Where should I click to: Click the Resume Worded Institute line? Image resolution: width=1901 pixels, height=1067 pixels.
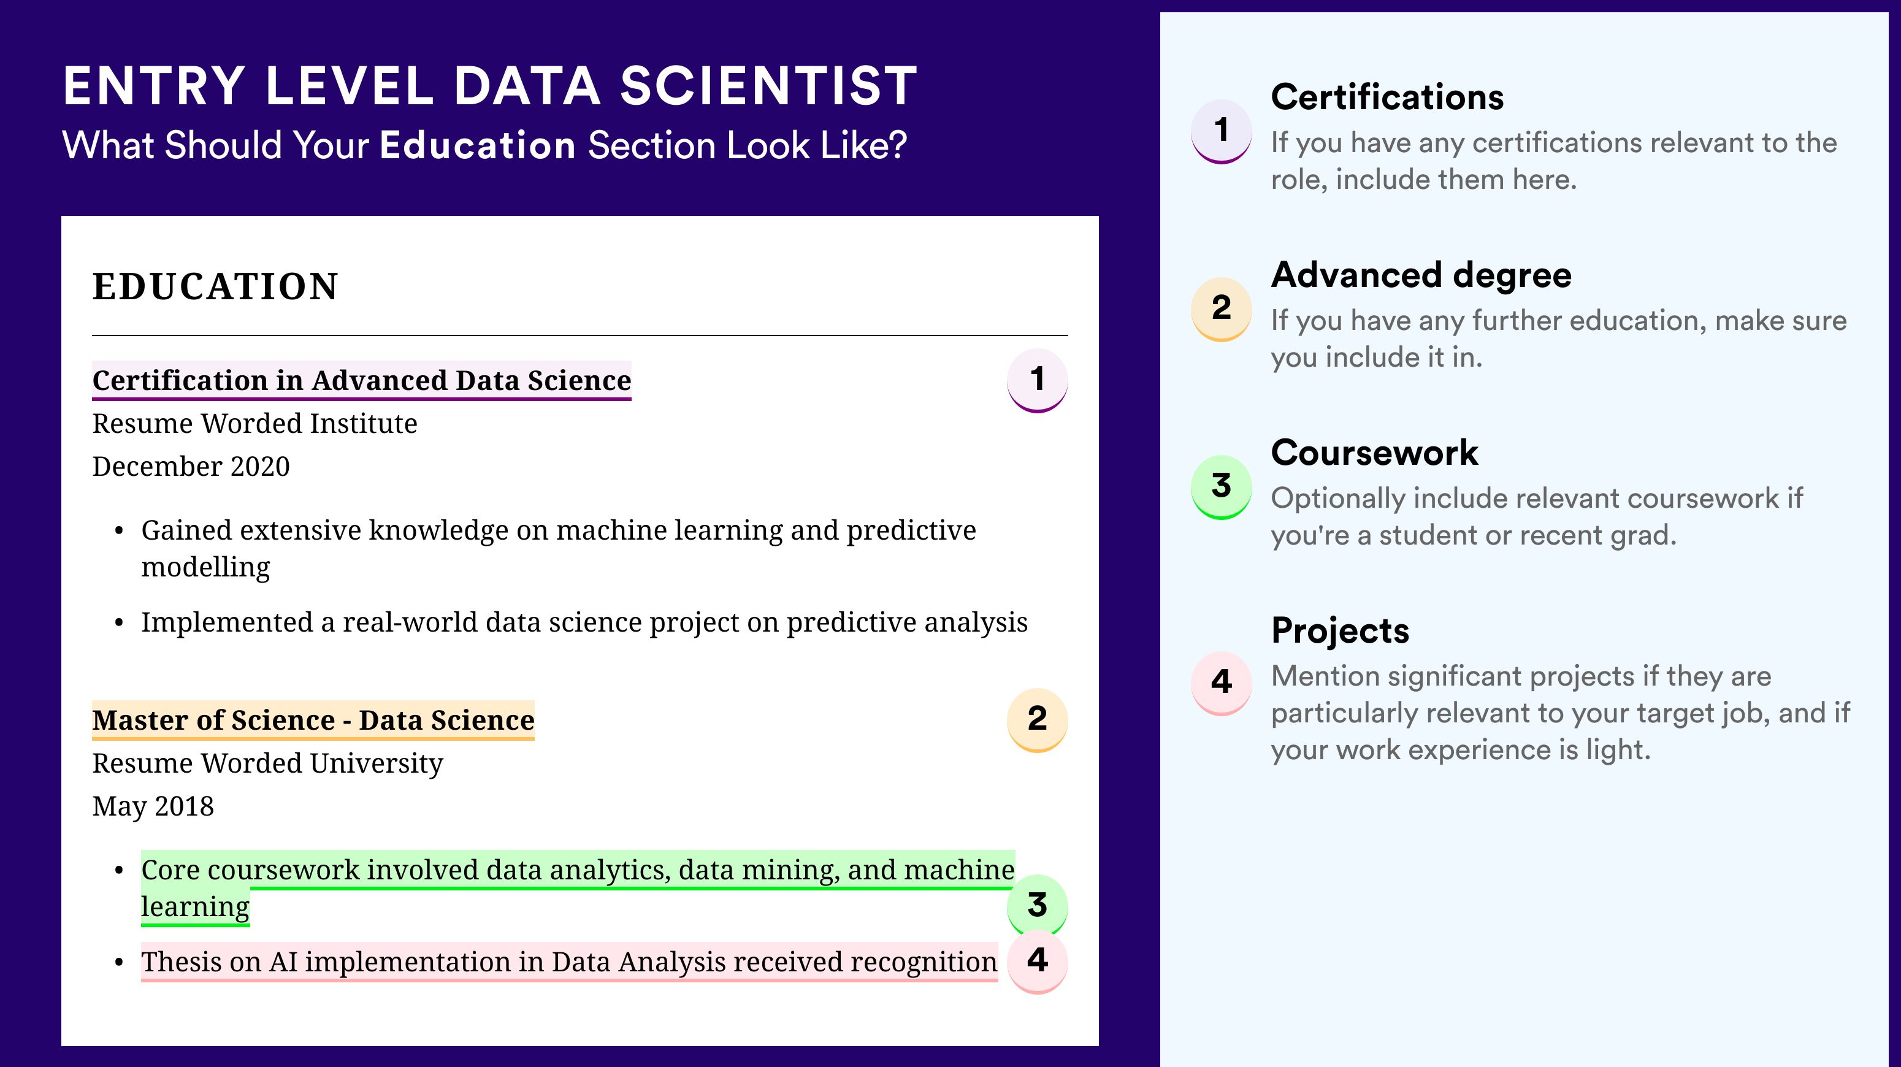pos(254,424)
